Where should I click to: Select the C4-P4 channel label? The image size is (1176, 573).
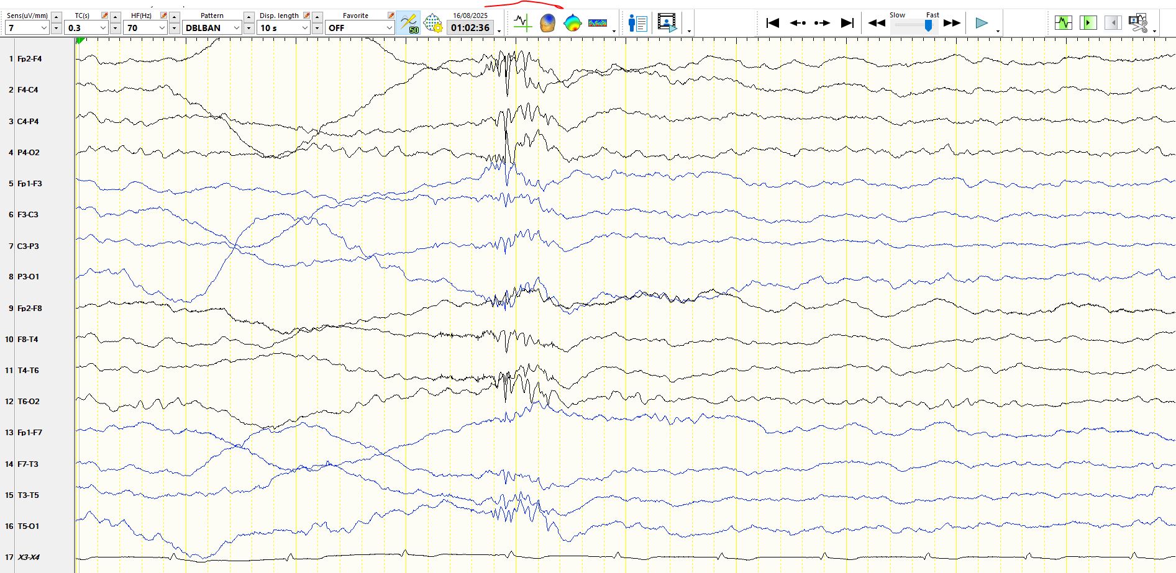pos(28,122)
